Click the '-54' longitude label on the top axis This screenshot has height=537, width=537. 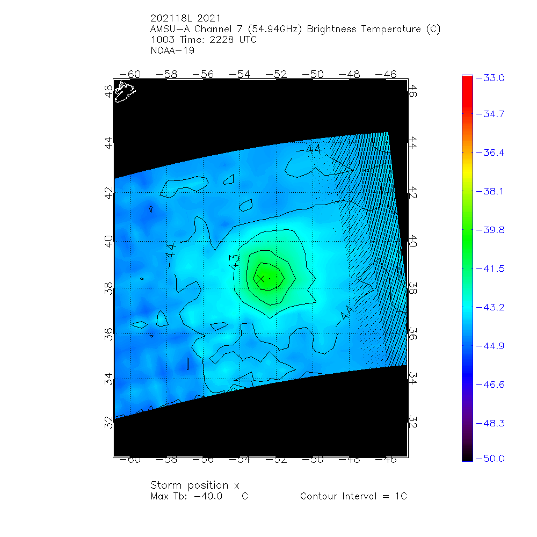tap(240, 74)
